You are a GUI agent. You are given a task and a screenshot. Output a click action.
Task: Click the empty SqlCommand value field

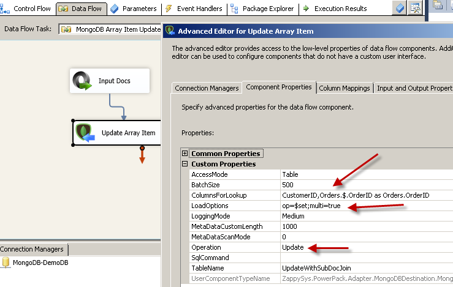pos(367,258)
